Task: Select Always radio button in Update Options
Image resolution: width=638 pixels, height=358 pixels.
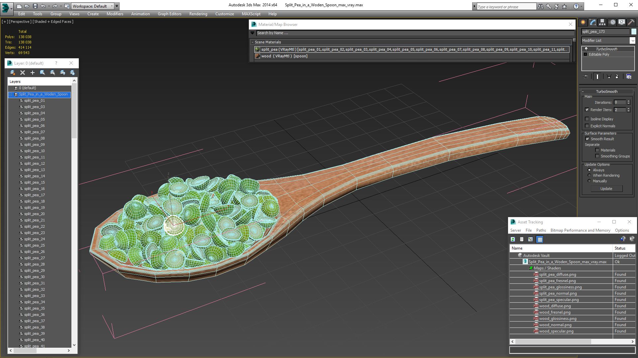Action: pyautogui.click(x=589, y=170)
